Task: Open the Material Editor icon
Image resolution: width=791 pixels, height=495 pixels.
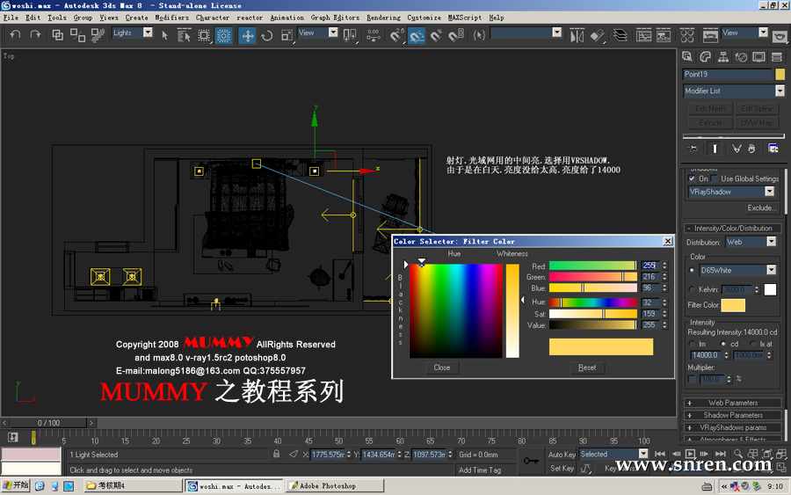Action: (687, 35)
